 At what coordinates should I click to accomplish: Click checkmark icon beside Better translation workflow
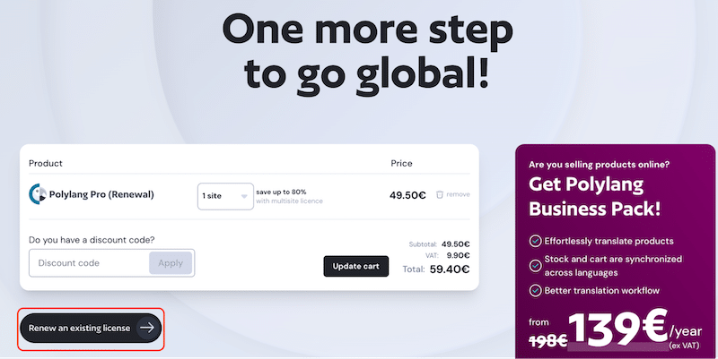[535, 290]
